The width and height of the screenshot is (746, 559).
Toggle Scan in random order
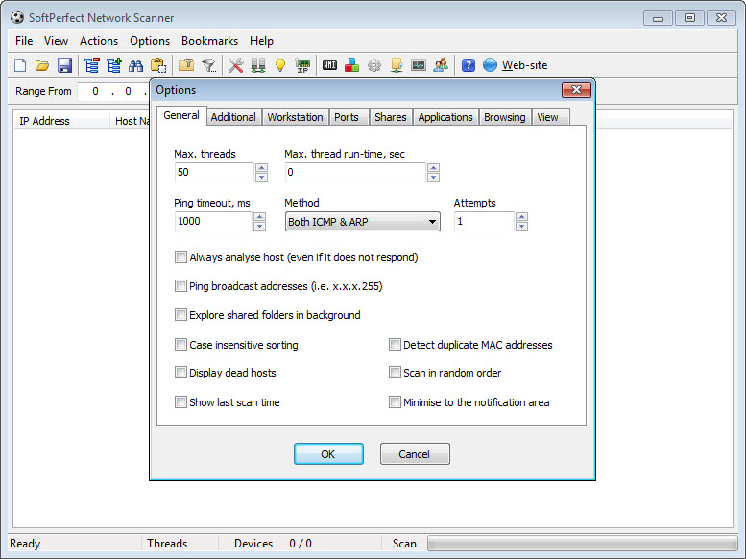point(395,373)
